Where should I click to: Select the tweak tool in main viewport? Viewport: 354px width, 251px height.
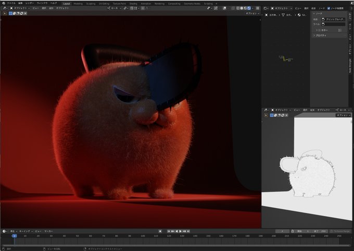pyautogui.click(x=5, y=14)
